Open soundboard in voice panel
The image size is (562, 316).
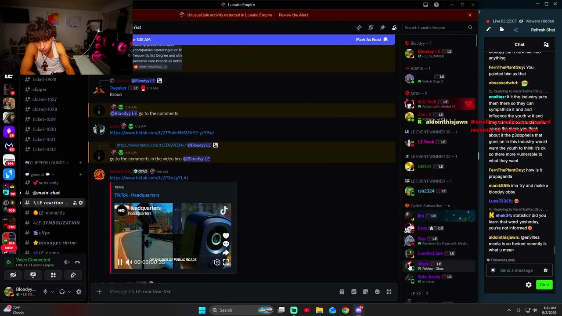point(73,275)
